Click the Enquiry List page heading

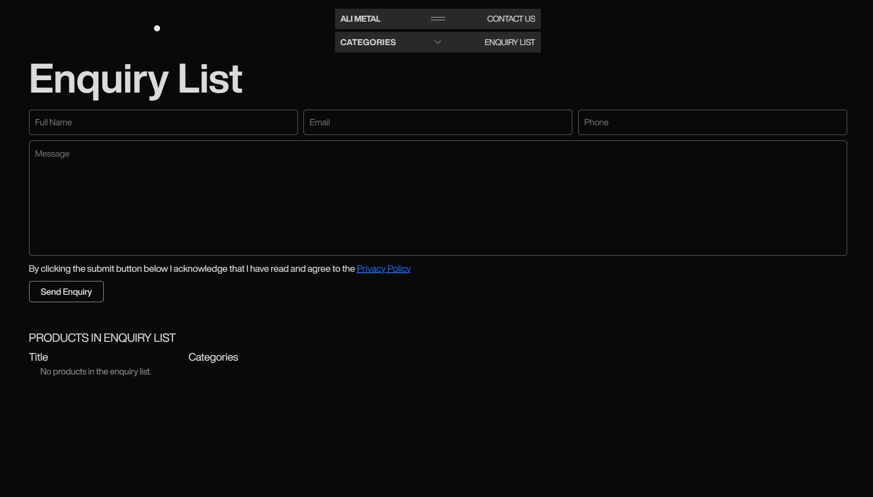(136, 79)
